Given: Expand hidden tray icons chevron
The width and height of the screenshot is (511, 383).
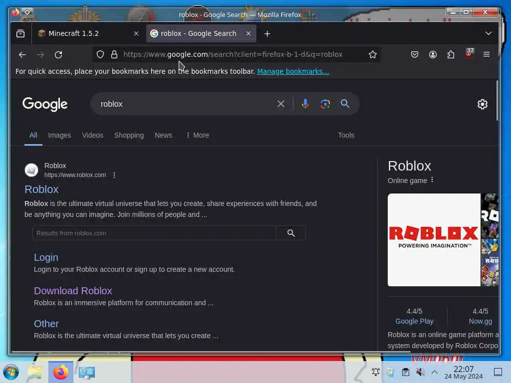Looking at the screenshot, I should pos(435,372).
